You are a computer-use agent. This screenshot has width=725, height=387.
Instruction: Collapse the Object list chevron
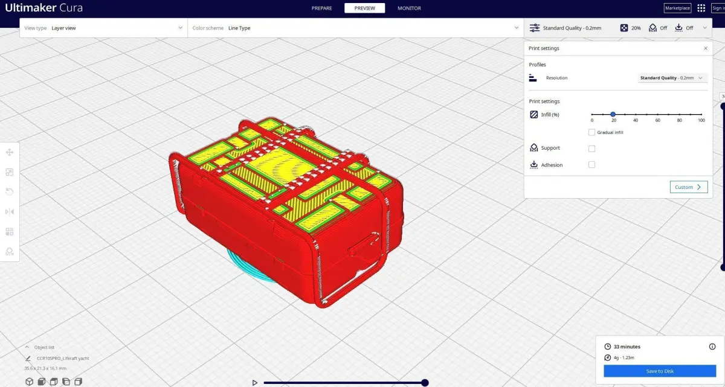click(x=27, y=347)
